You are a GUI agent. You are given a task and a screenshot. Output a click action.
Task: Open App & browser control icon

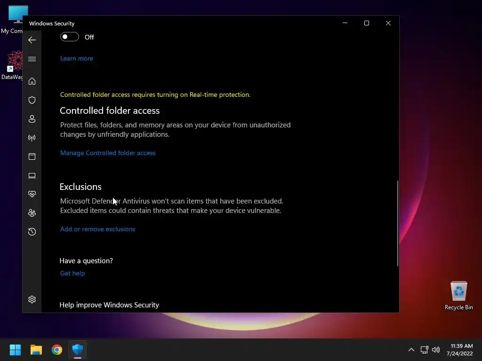pos(32,157)
